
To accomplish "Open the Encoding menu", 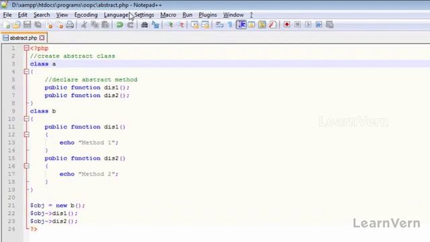I will click(86, 15).
